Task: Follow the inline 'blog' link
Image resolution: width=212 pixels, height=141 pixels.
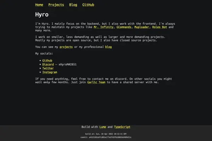Action: [108, 47]
